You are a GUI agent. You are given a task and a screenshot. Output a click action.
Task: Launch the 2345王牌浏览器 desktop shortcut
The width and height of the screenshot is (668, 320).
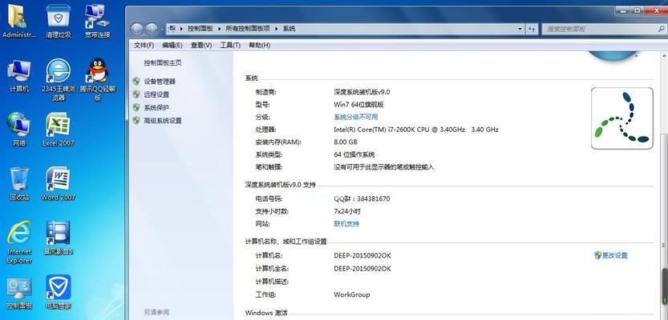59,80
